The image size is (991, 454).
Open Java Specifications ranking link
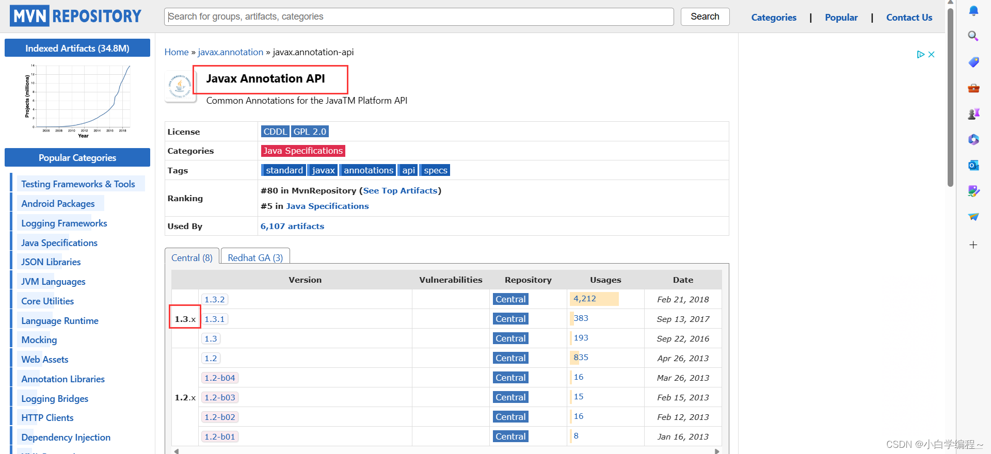pyautogui.click(x=327, y=206)
